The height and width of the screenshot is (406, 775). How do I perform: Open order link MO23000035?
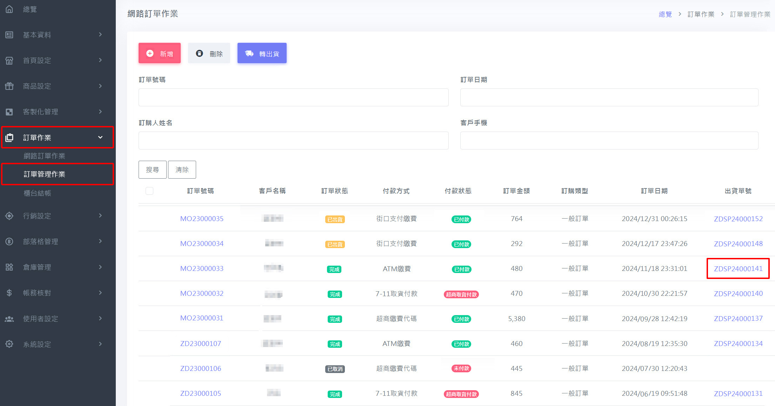pyautogui.click(x=202, y=219)
